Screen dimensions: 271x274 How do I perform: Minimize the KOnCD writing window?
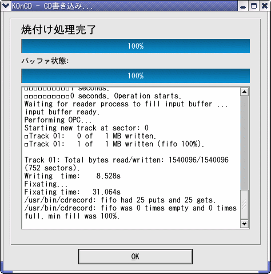243,6
